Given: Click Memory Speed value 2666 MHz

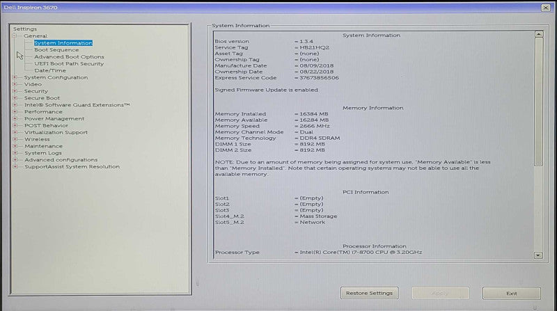Looking at the screenshot, I should (315, 126).
